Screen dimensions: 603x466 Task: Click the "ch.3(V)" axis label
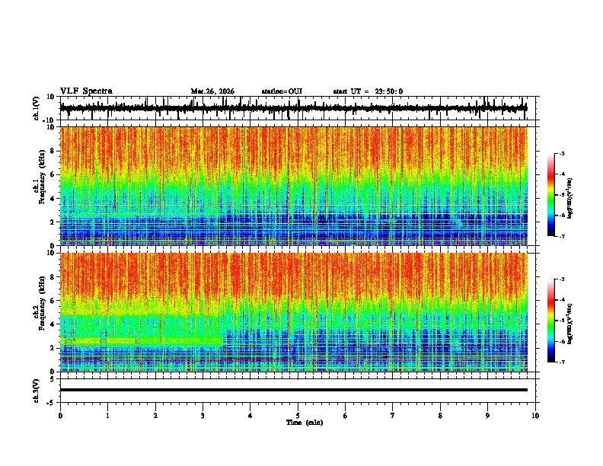click(x=37, y=391)
